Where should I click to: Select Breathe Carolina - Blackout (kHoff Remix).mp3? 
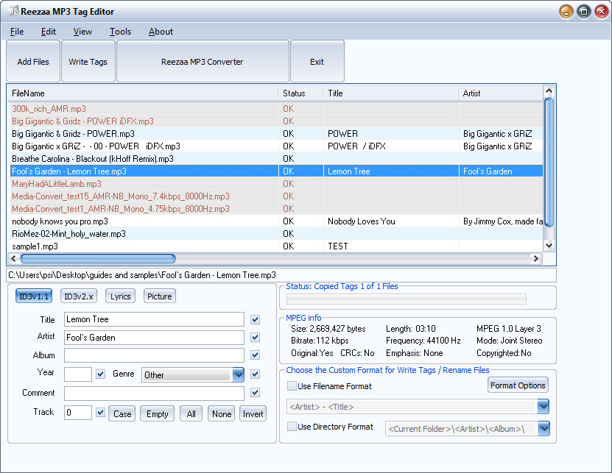[275, 159]
